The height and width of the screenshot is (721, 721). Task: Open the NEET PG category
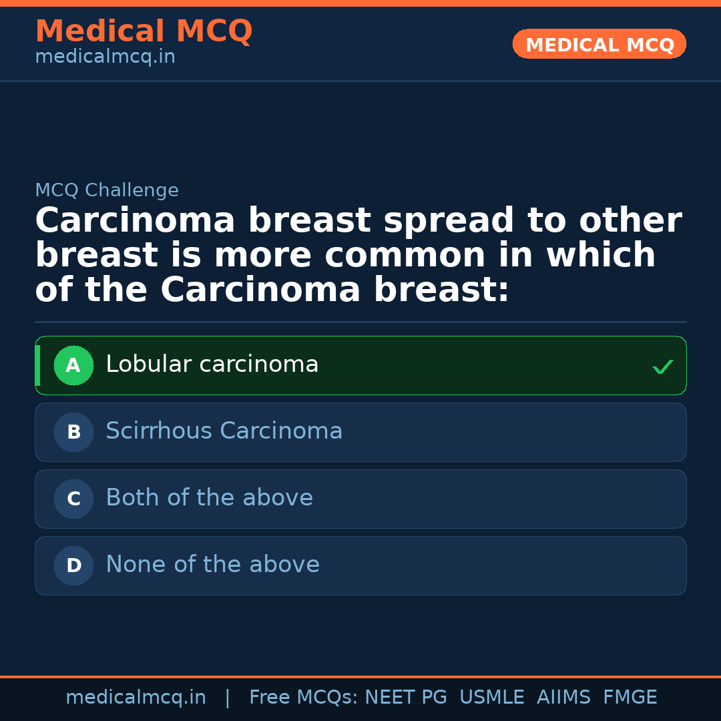[405, 696]
